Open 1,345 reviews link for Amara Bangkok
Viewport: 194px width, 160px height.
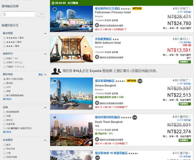[x=184, y=84]
